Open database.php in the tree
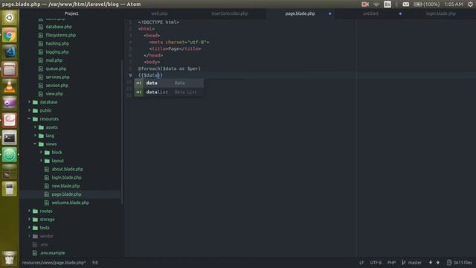 [x=59, y=27]
